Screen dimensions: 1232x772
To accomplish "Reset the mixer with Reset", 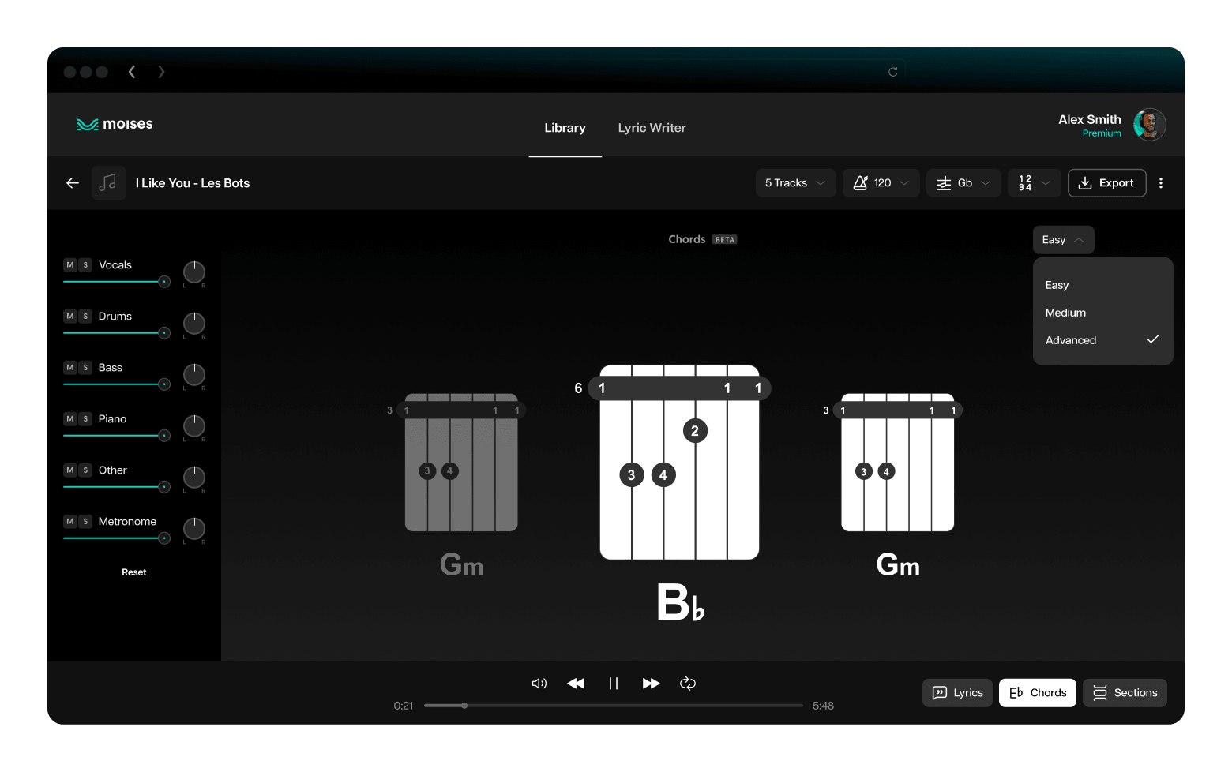I will (x=133, y=572).
